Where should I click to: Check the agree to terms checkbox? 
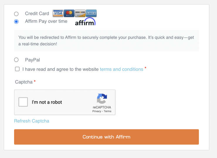(x=17, y=69)
